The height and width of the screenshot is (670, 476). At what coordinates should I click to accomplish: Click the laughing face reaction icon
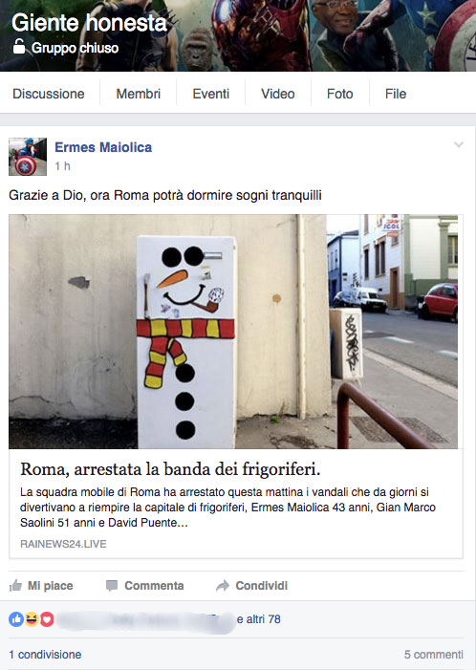pos(32,618)
